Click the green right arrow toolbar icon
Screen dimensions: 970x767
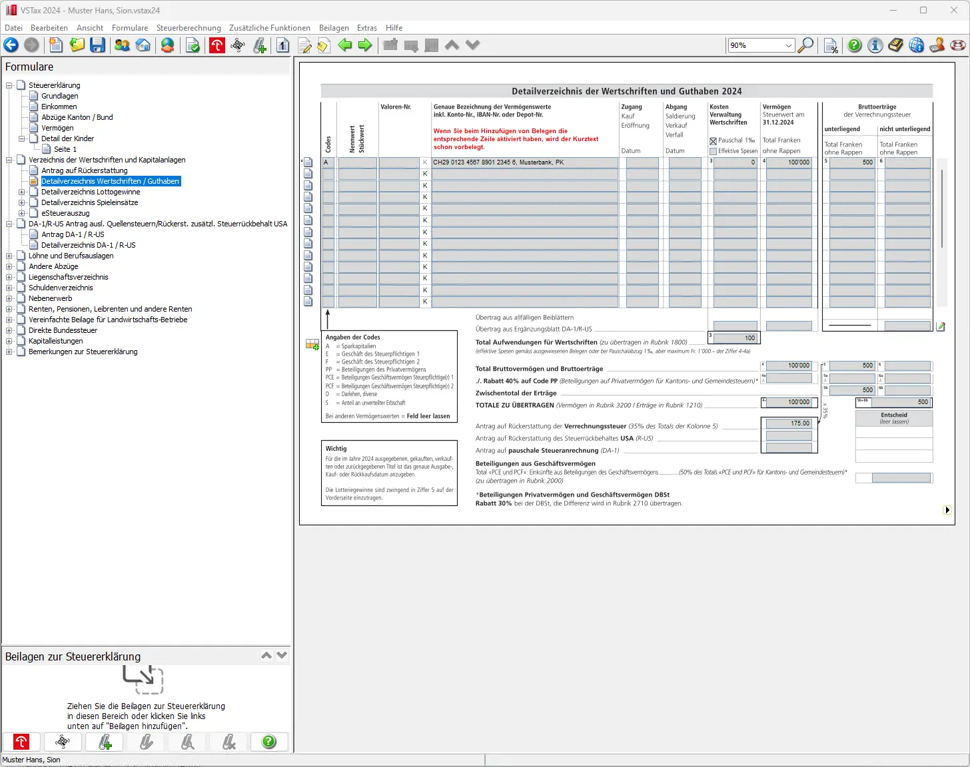click(365, 45)
